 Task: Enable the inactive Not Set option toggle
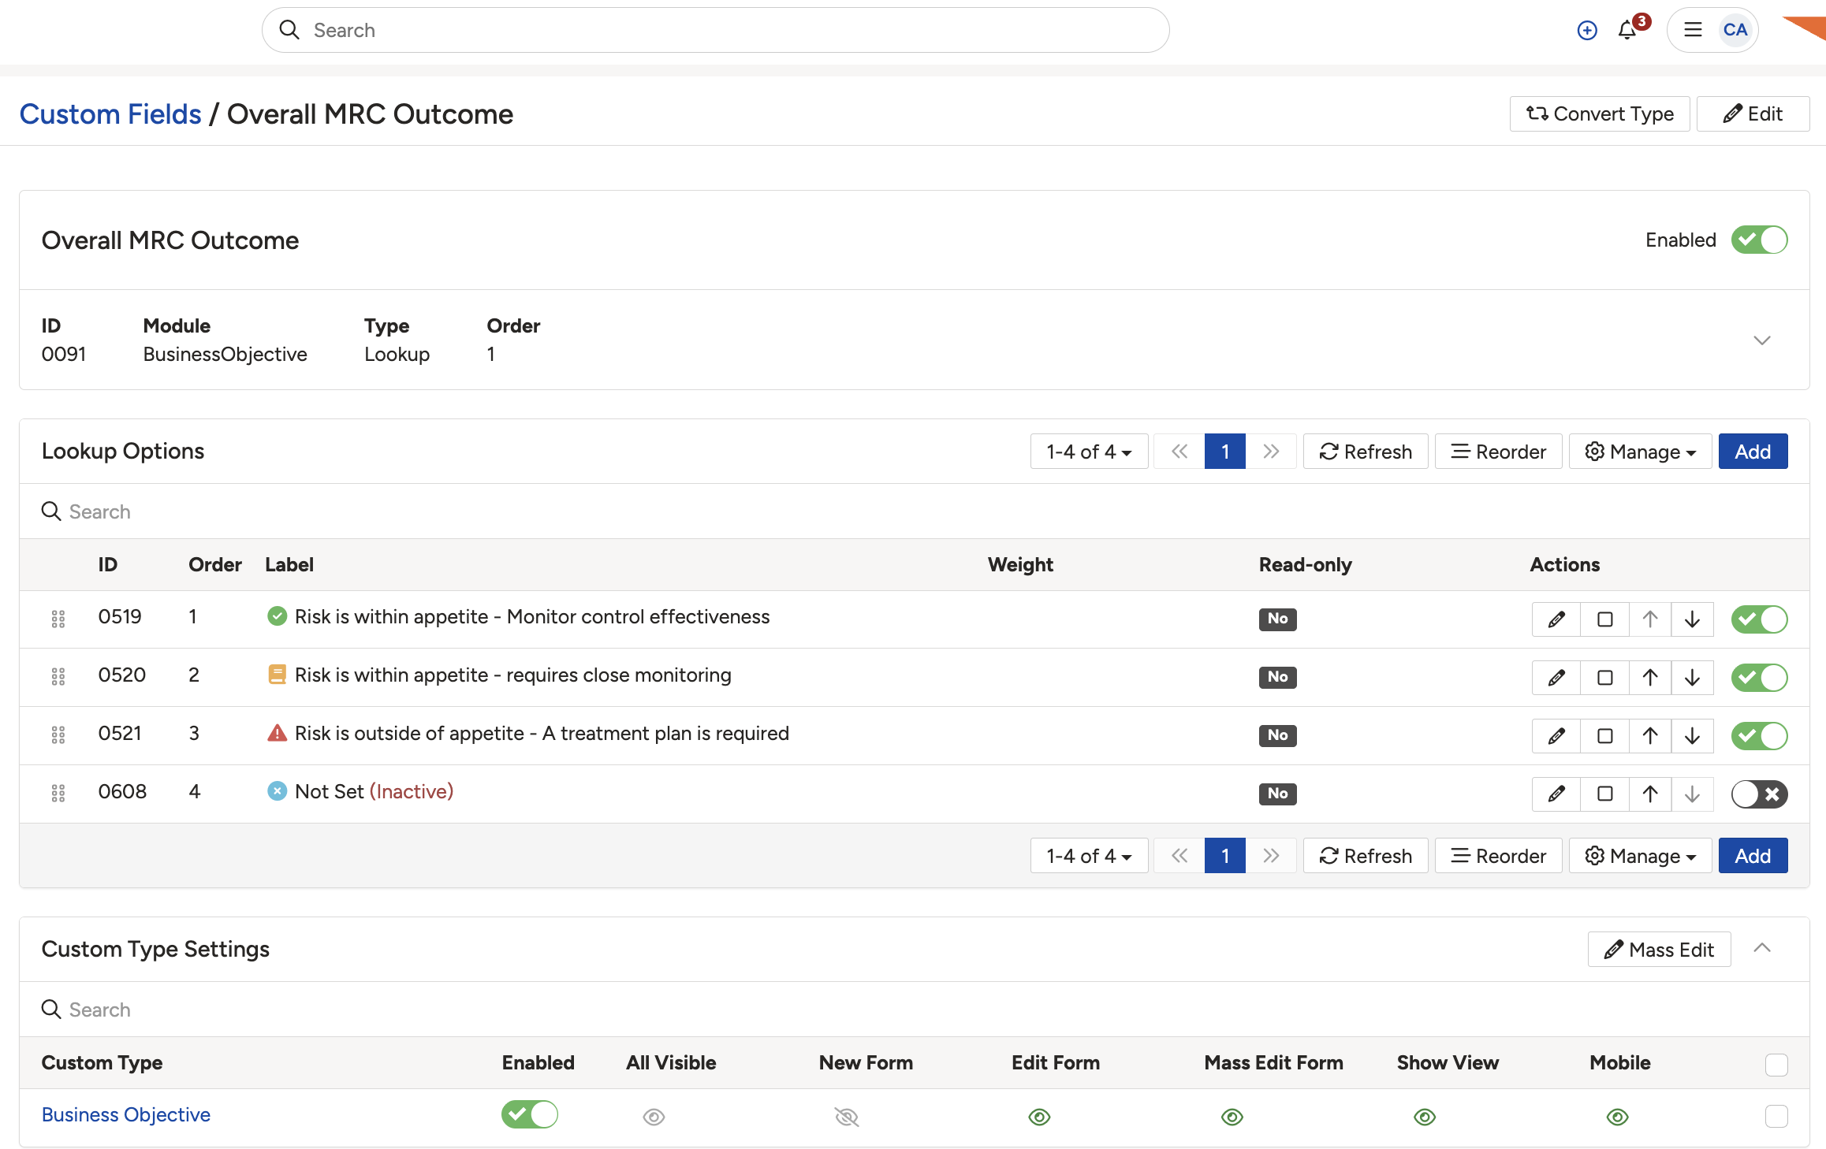click(x=1759, y=794)
